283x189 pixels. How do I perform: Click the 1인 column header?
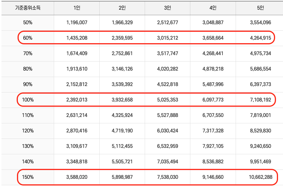click(x=77, y=8)
